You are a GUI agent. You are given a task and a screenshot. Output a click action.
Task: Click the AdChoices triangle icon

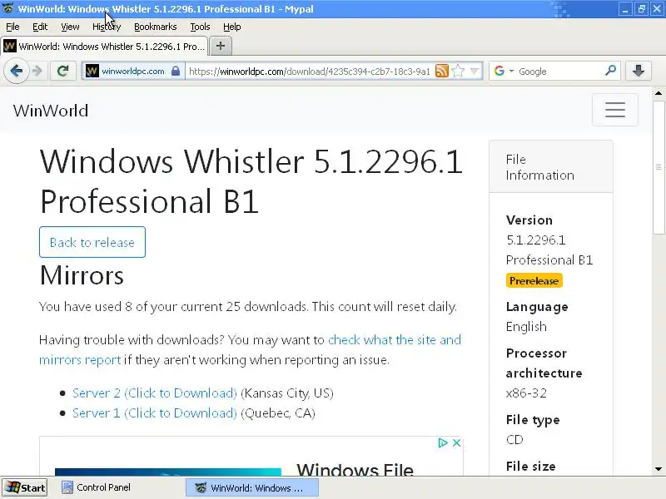(x=443, y=443)
